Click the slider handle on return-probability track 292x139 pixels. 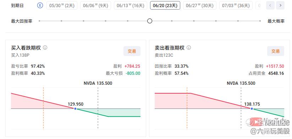click(x=150, y=21)
